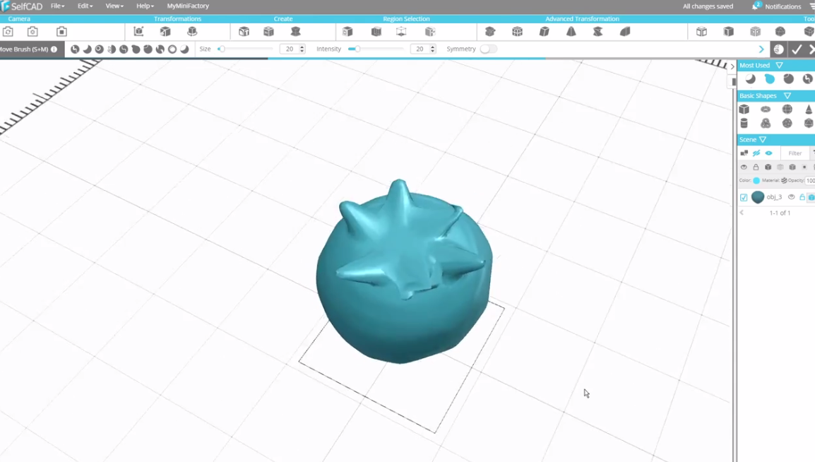Select the highlighted blue brush in Most Used
Image resolution: width=815 pixels, height=462 pixels.
click(770, 79)
